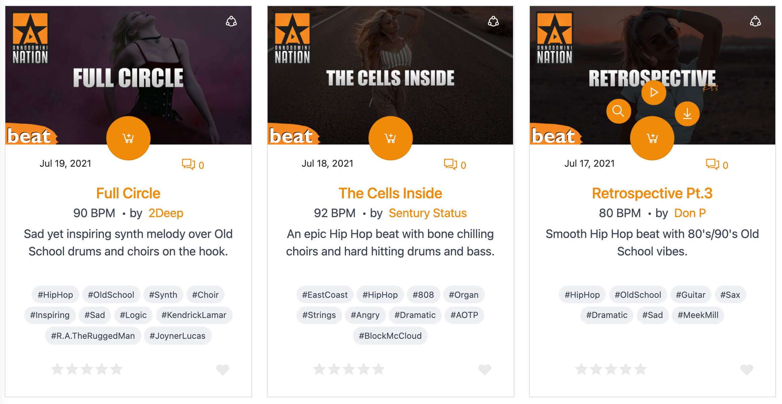Rate Full Circle five stars

[117, 369]
